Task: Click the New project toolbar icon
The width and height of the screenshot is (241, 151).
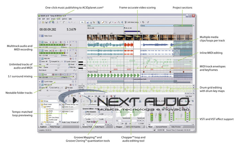Action: click(40, 22)
